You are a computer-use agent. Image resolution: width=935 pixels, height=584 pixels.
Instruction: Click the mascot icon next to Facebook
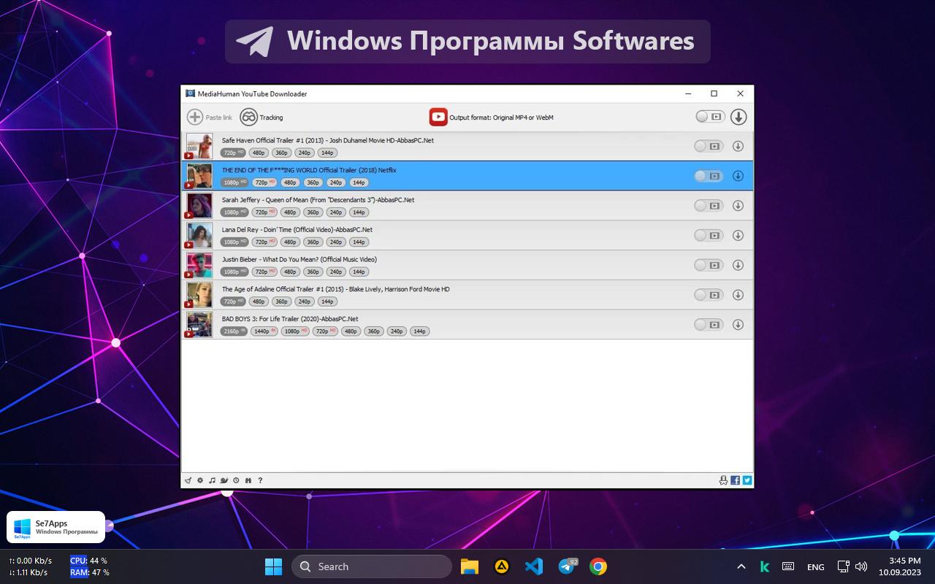(x=724, y=480)
